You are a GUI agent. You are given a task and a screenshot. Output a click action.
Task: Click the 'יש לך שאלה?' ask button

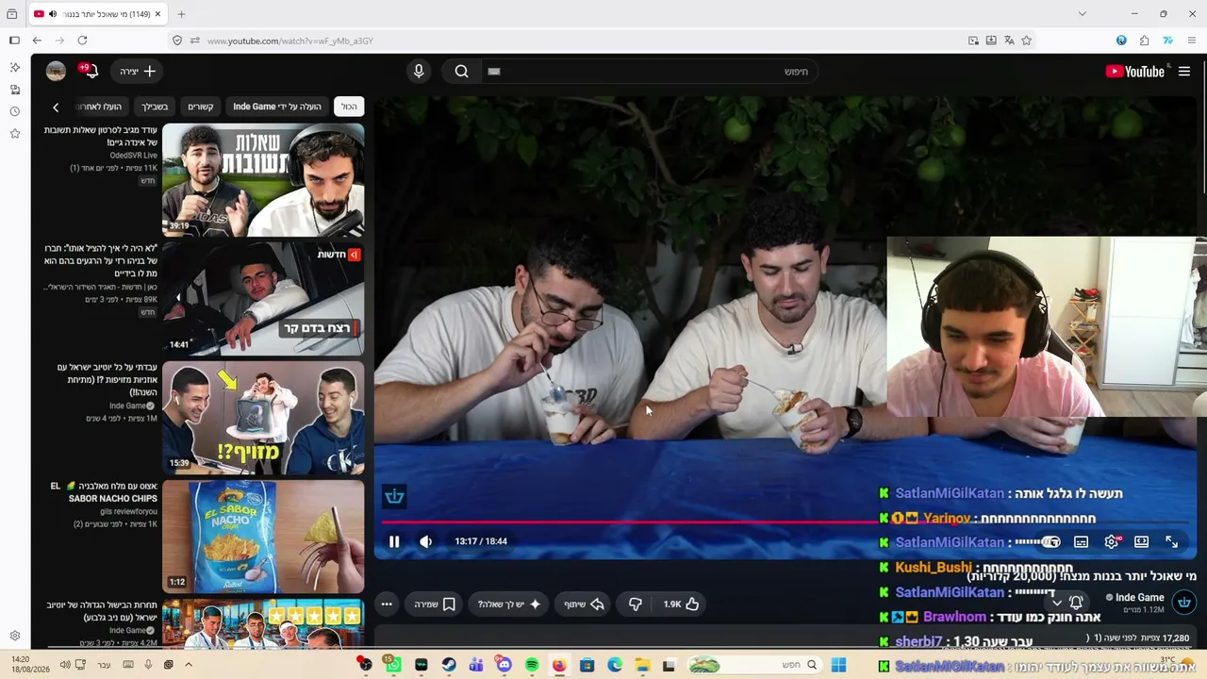pyautogui.click(x=509, y=604)
